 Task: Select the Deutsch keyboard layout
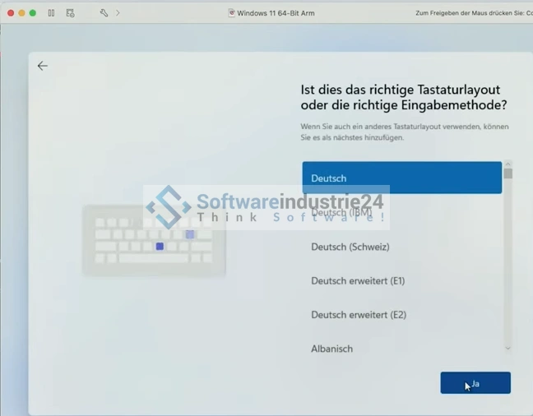coord(401,178)
